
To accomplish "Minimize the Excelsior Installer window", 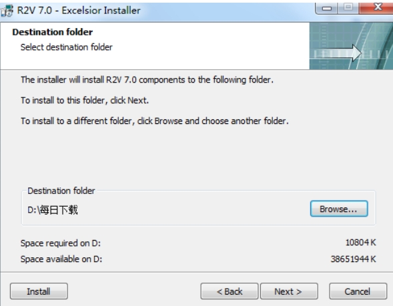I will point(326,8).
